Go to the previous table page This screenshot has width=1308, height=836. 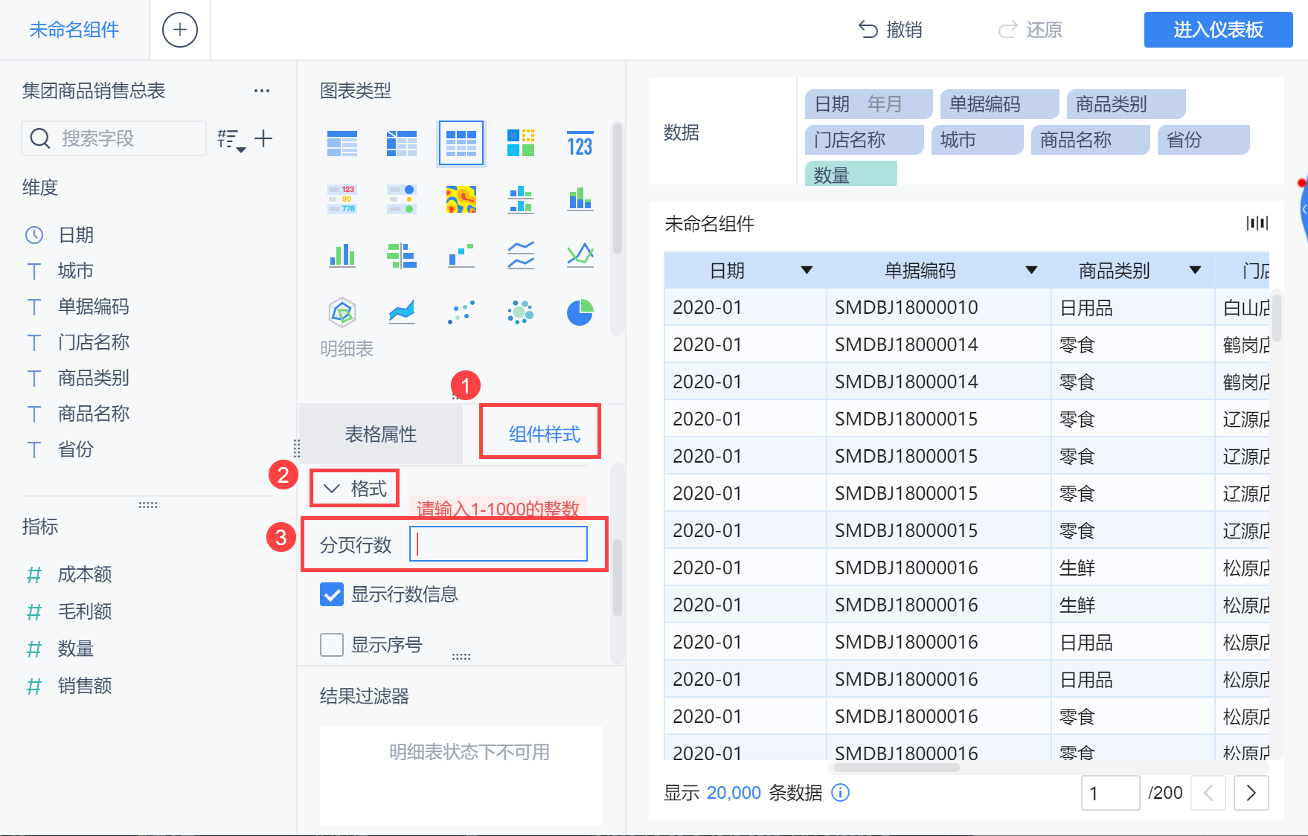point(1208,793)
